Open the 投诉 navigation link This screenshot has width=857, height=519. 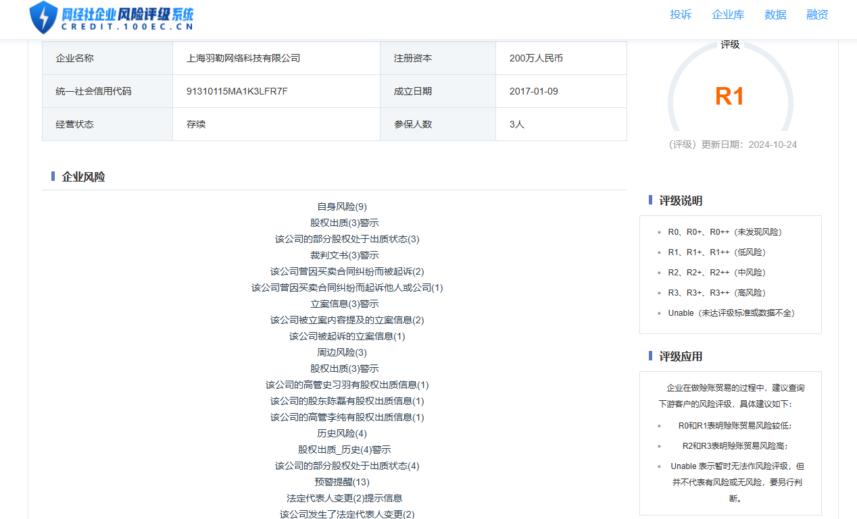coord(681,15)
